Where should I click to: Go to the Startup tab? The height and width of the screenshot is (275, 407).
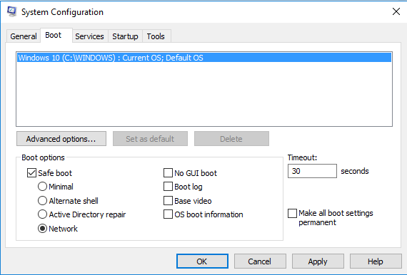125,36
